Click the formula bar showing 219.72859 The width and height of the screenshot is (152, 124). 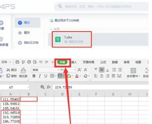pyautogui.click(x=101, y=87)
